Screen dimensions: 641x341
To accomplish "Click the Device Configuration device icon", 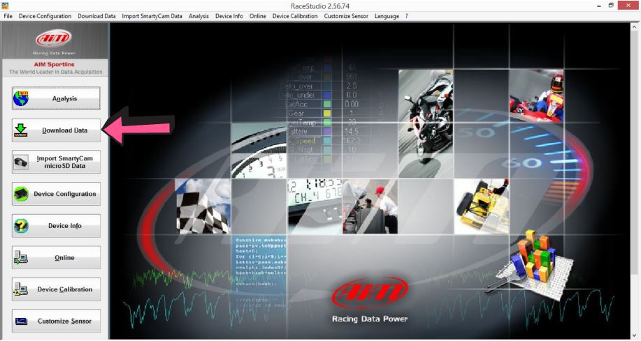I will (21, 194).
